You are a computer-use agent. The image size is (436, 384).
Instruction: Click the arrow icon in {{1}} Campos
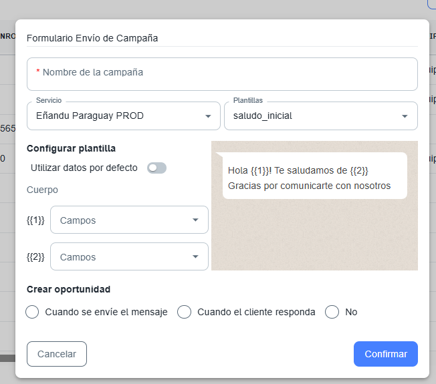click(x=195, y=220)
